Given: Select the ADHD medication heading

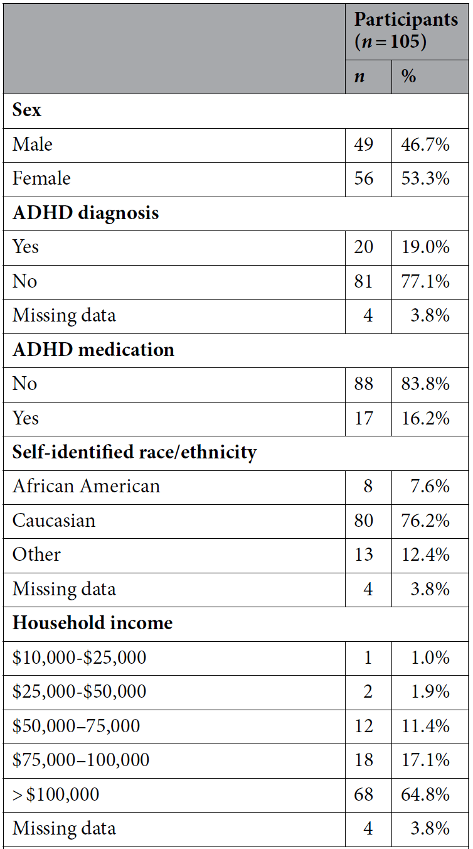Looking at the screenshot, I should (x=93, y=350).
